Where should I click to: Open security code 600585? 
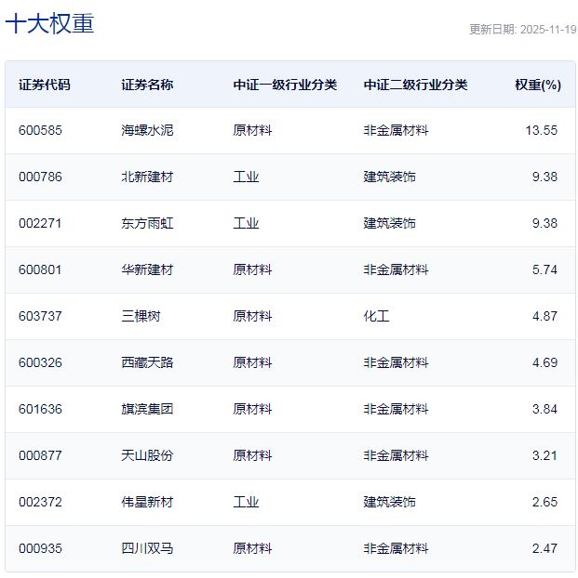[40, 131]
